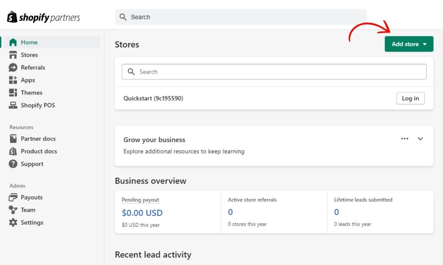Click the magnifier icon in top search bar
The image size is (443, 265).
tap(123, 17)
